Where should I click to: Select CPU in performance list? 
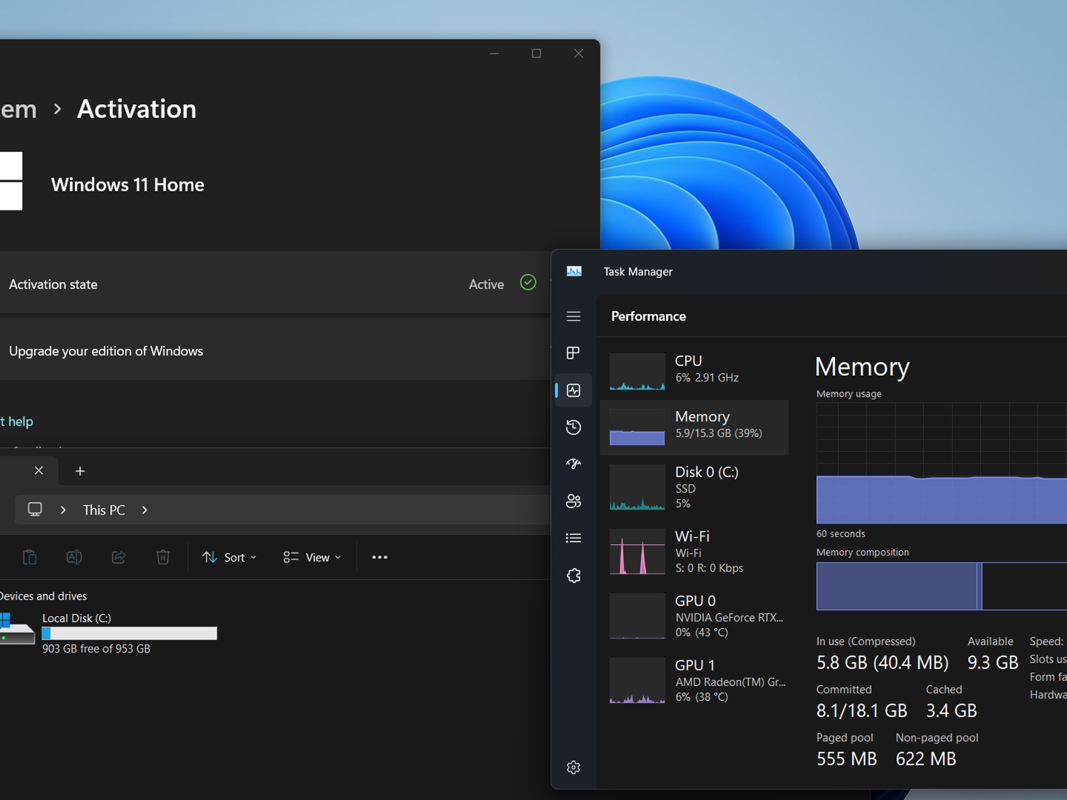[x=694, y=372]
